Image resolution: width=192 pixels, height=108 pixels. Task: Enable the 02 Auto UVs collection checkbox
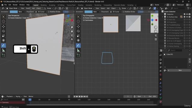(x=184, y=19)
